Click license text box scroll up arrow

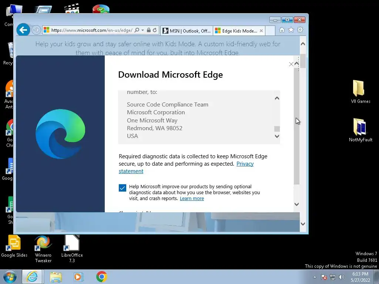(277, 98)
